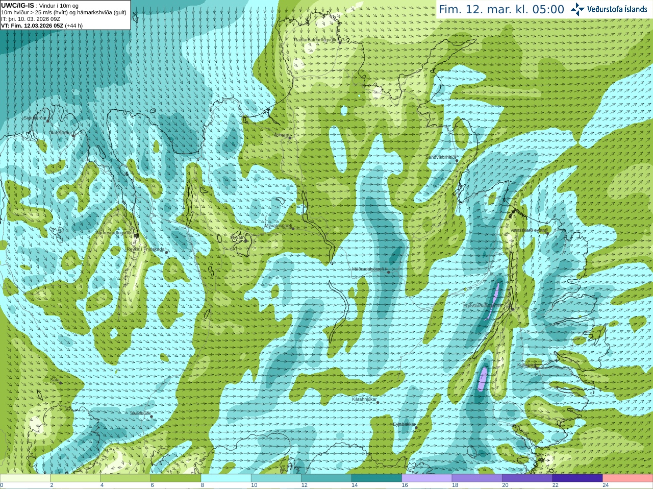Select the Möðrudalsöræfi station dot
The image size is (653, 489).
[x=389, y=272]
